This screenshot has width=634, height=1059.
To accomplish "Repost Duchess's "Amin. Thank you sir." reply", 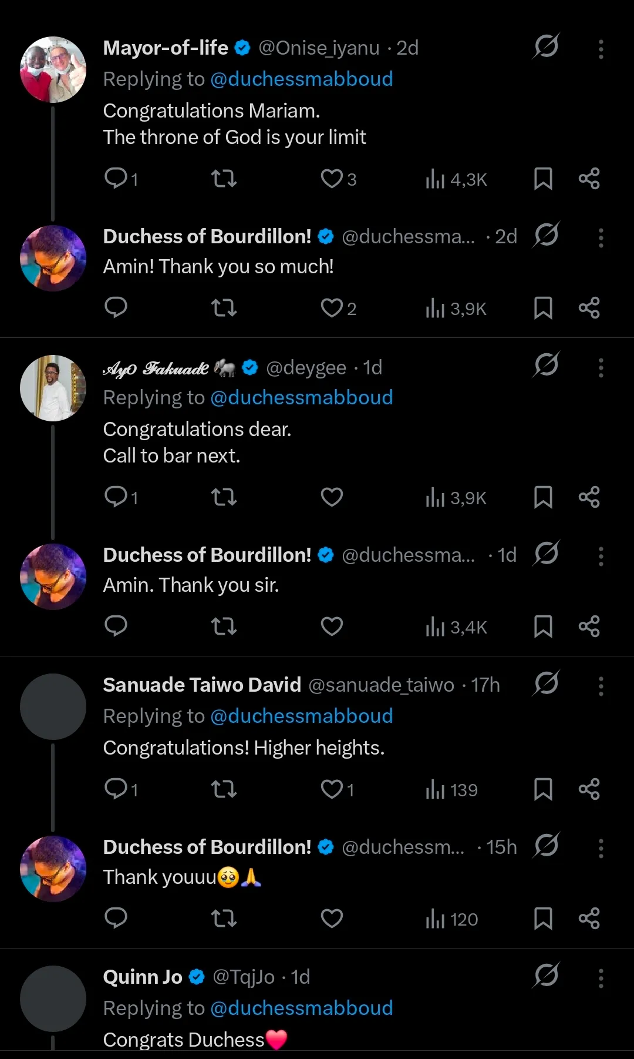I will coord(224,626).
